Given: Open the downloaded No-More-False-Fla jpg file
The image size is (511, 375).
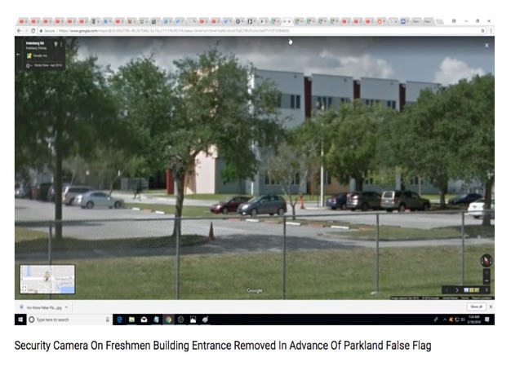Looking at the screenshot, I should 41,307.
